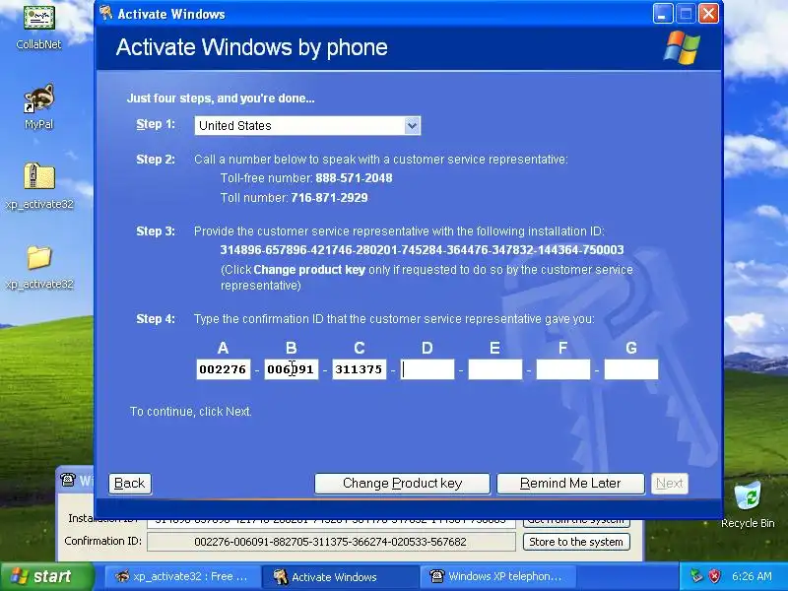788x591 pixels.
Task: Click the United States country combo box
Action: pyautogui.click(x=307, y=126)
